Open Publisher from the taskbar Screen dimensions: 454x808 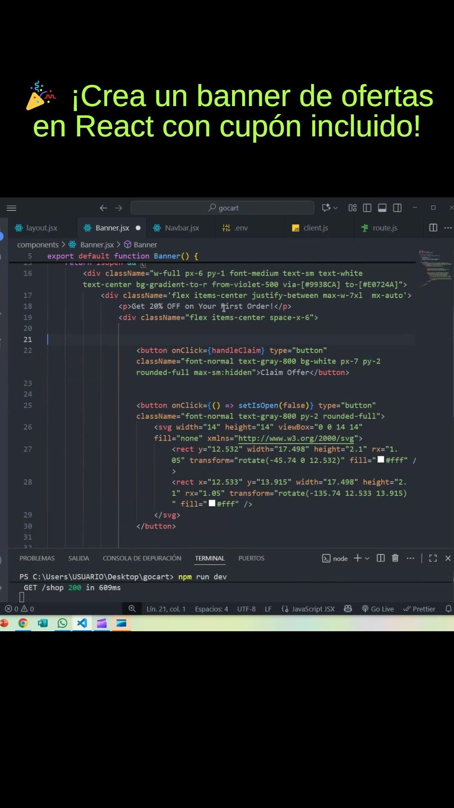(42, 623)
